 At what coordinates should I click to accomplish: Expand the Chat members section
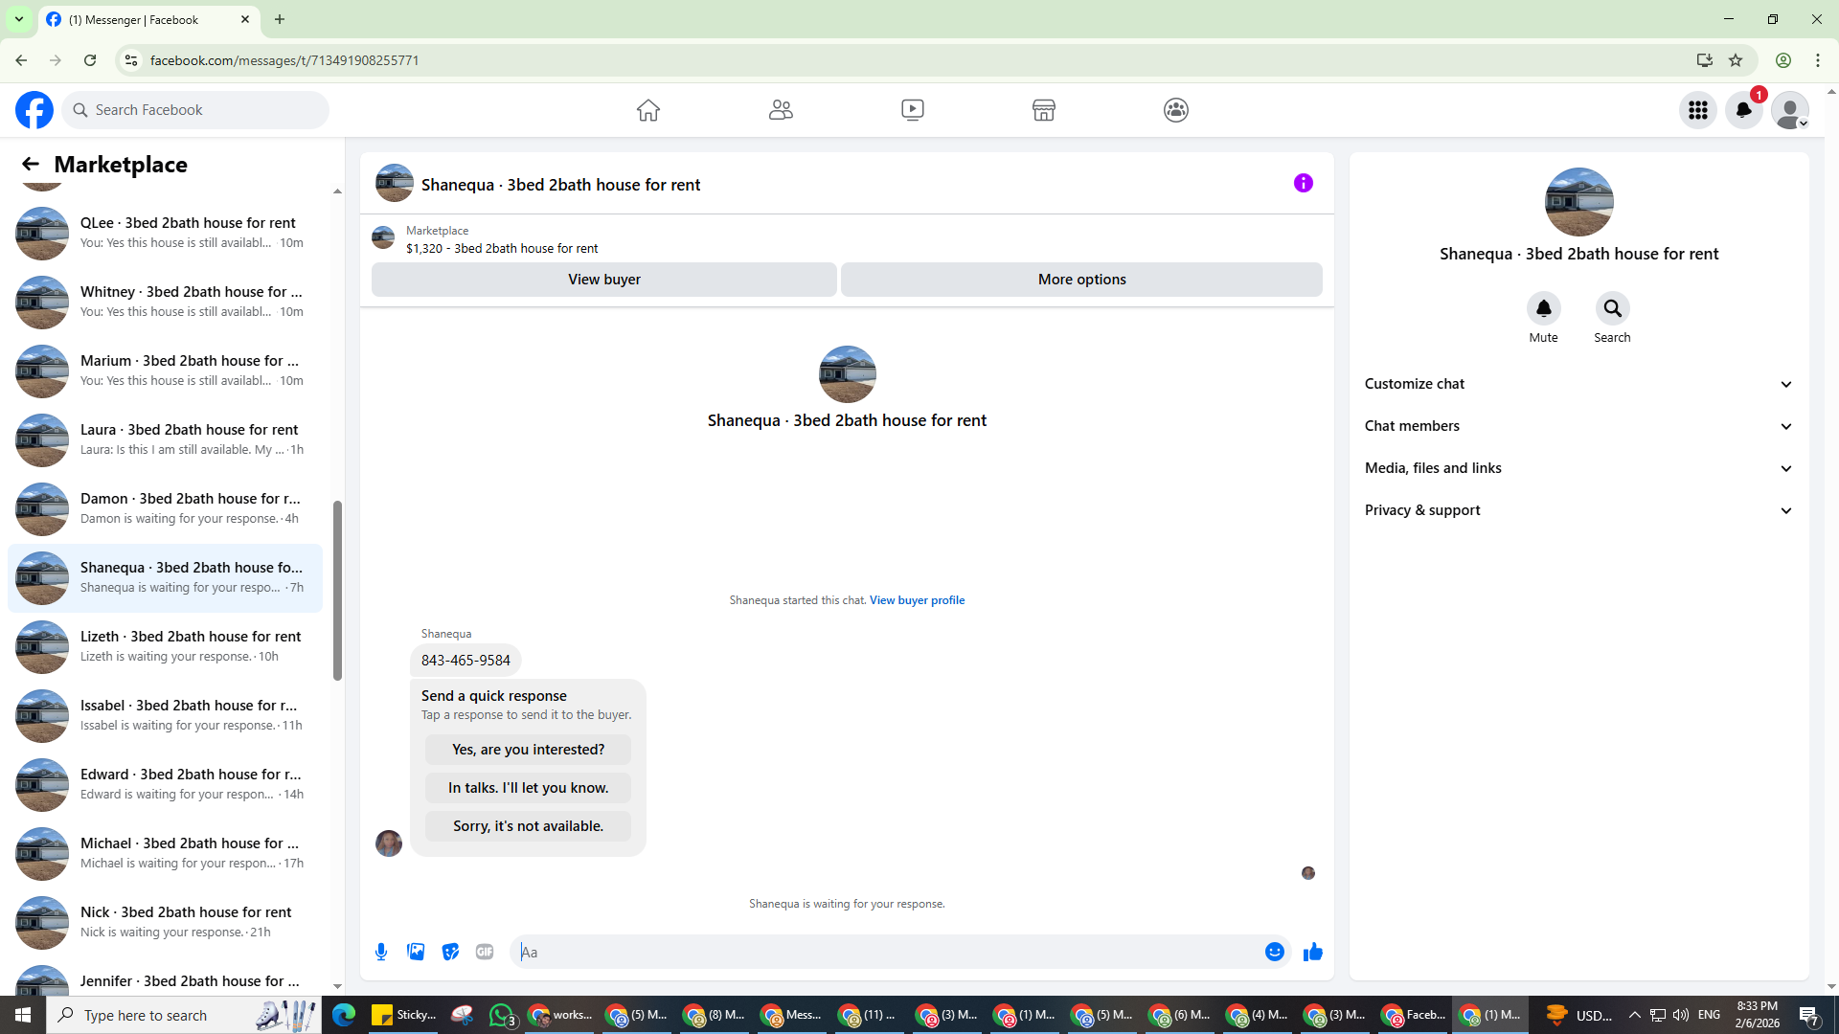[1578, 426]
